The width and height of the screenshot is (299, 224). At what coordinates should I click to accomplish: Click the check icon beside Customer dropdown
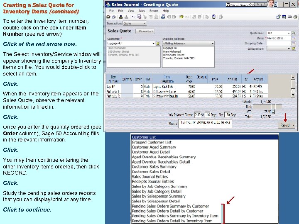click(158, 44)
